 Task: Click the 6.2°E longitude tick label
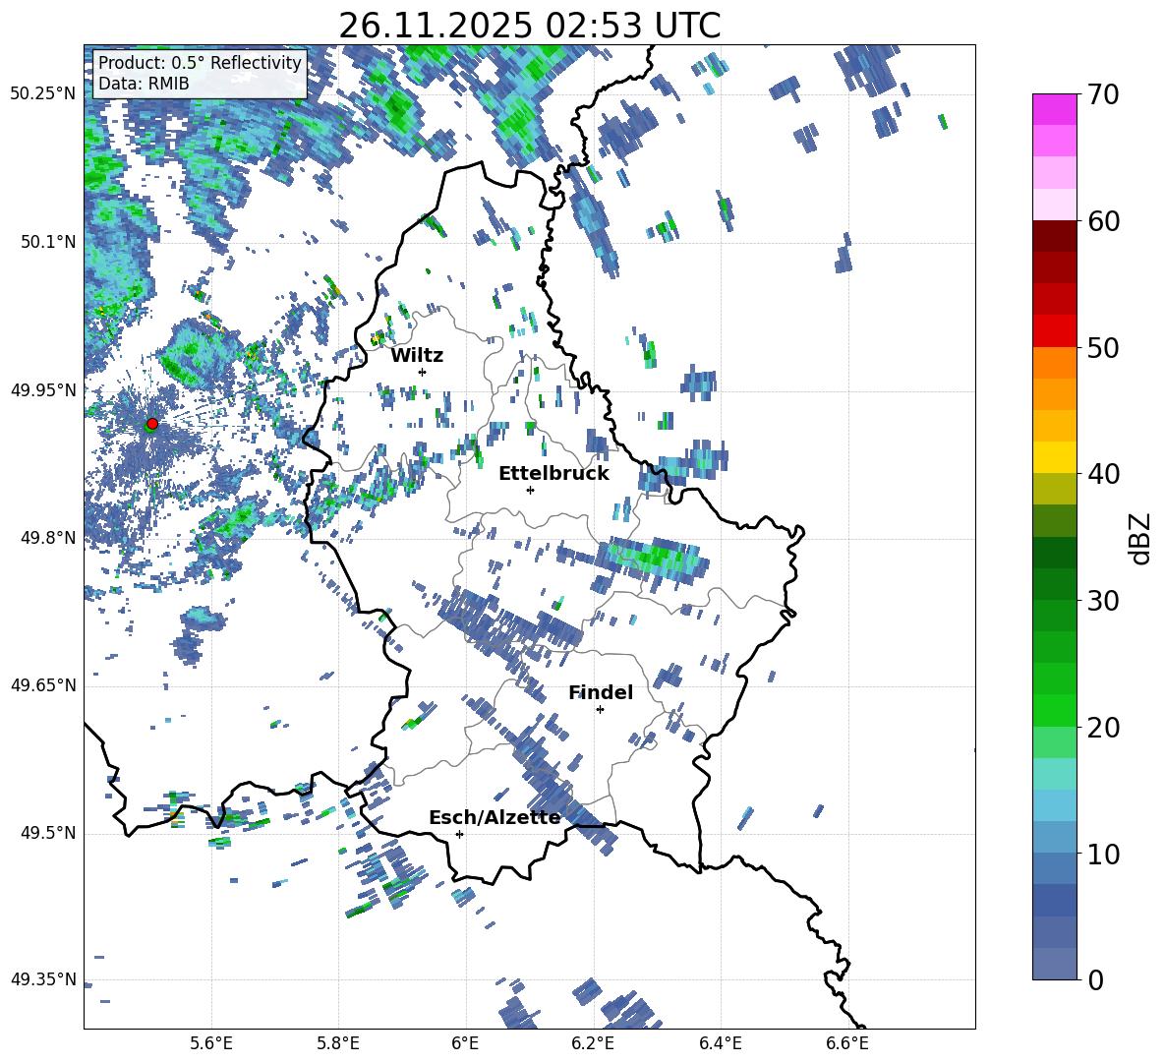click(593, 1042)
